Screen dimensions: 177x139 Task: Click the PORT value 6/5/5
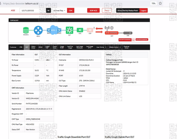coord(81,76)
